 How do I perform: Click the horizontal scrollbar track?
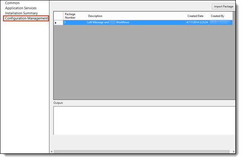[142, 152]
